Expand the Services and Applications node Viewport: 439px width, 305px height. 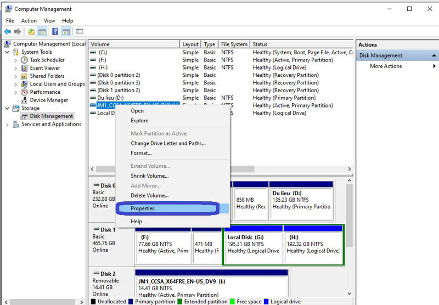click(7, 125)
